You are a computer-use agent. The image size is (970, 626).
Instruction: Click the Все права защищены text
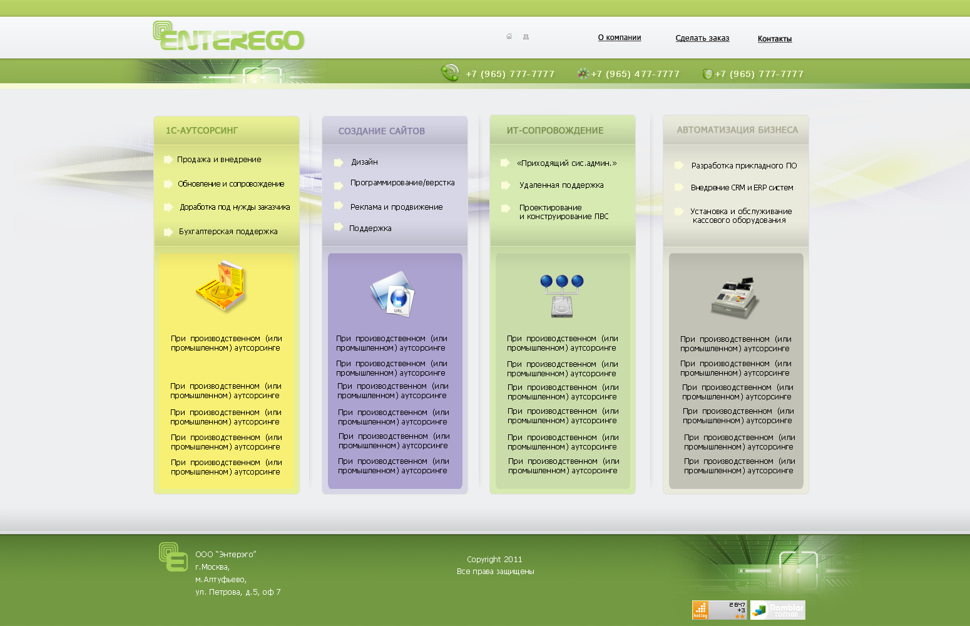pos(496,572)
